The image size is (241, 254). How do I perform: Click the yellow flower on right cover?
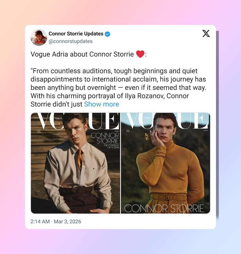tap(147, 136)
